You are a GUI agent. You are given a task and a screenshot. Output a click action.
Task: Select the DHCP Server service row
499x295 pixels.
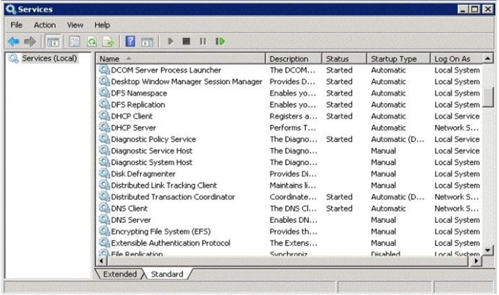pos(133,128)
